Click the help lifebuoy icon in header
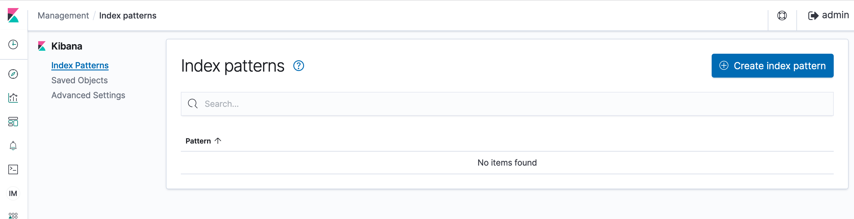 pyautogui.click(x=782, y=16)
